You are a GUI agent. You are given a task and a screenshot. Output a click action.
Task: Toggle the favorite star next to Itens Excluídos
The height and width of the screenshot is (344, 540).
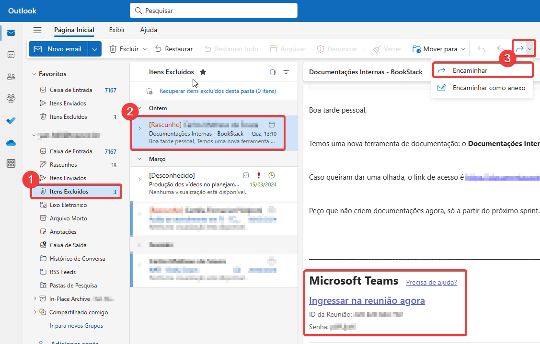coord(203,72)
